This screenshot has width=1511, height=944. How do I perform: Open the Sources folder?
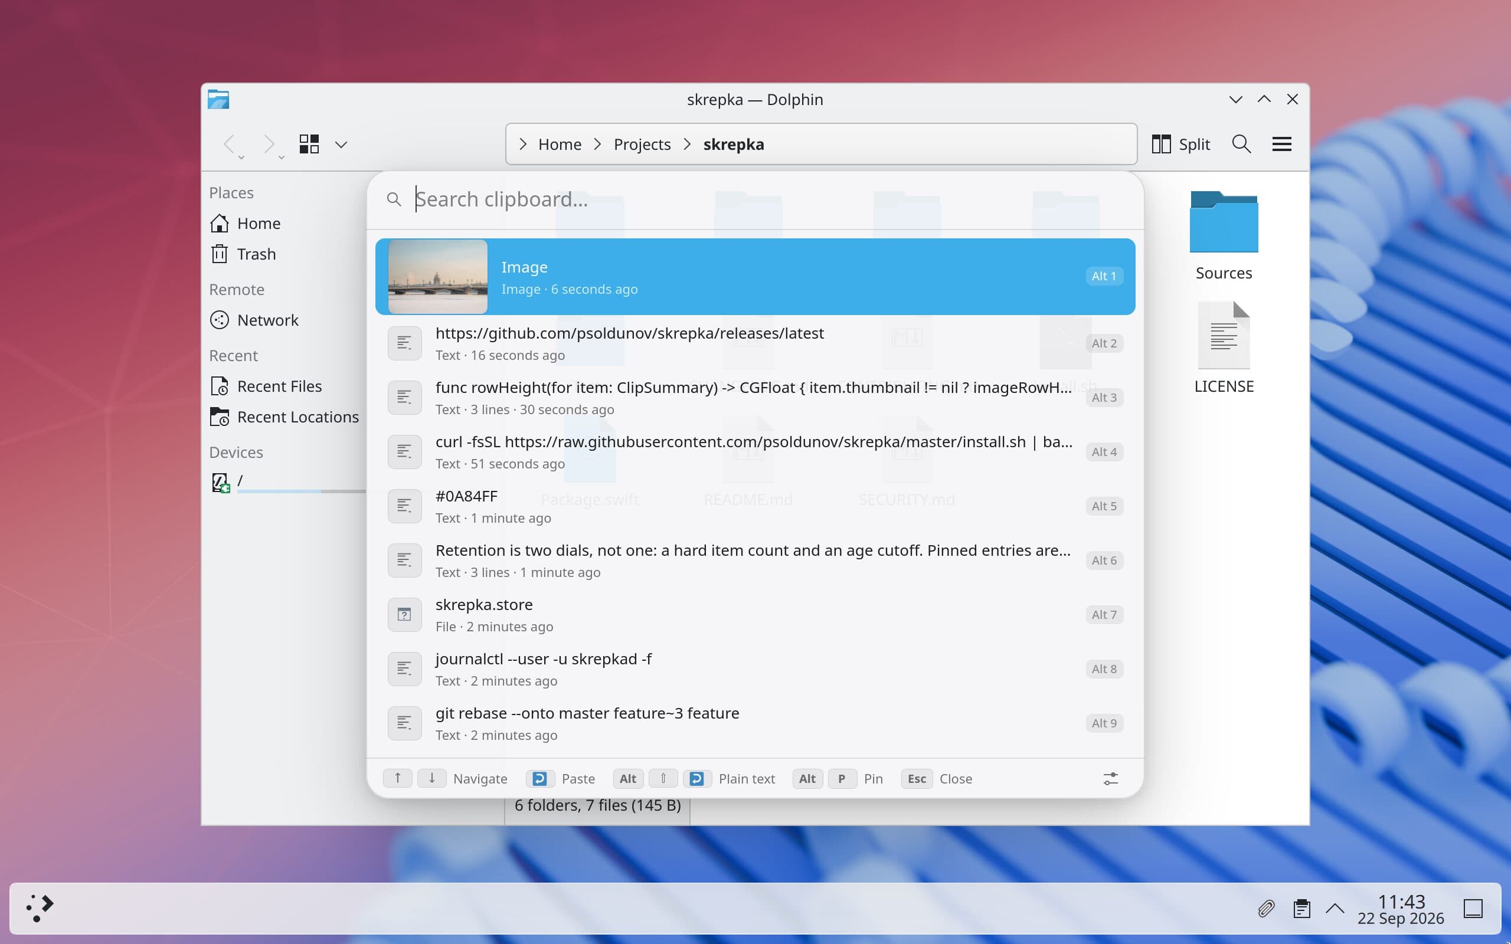click(1224, 236)
